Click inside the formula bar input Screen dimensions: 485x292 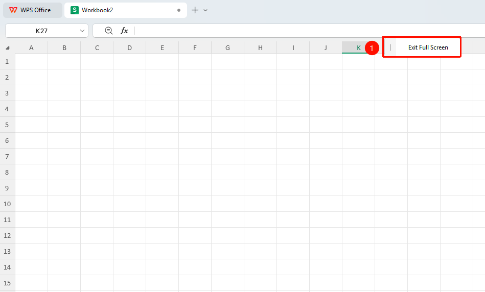tap(309, 31)
